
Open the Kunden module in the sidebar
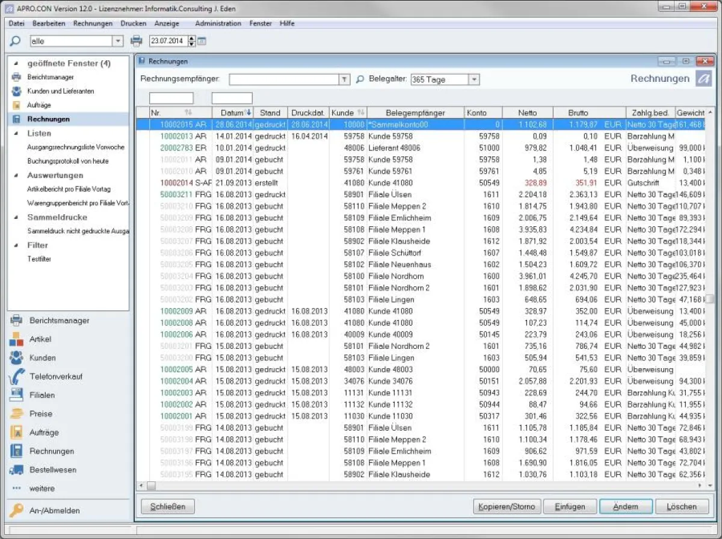tap(42, 357)
